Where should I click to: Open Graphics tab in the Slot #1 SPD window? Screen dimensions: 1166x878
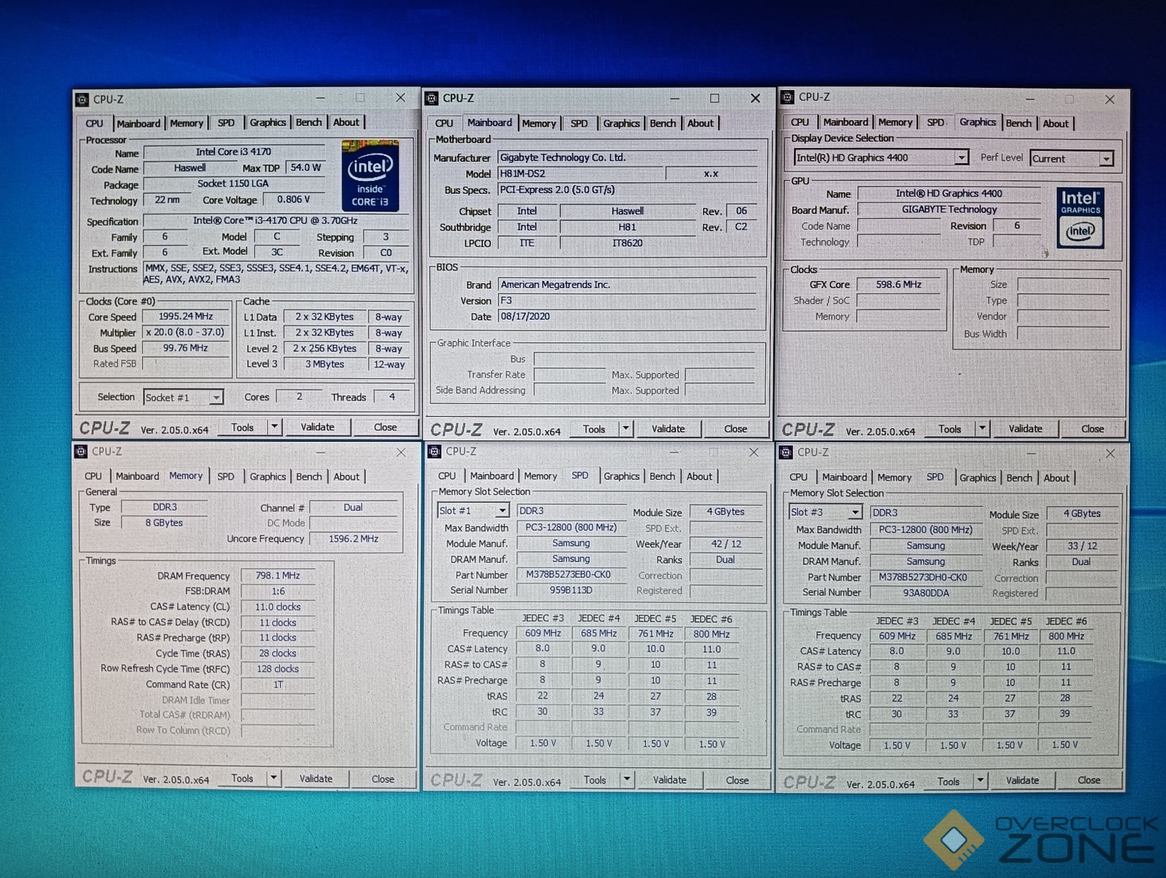[x=622, y=476]
